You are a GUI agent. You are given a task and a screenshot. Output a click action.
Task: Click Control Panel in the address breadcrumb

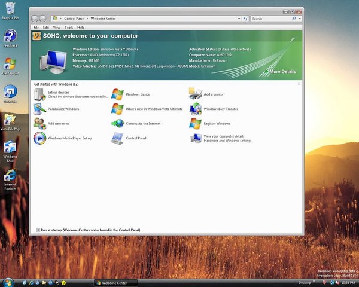pyautogui.click(x=74, y=19)
